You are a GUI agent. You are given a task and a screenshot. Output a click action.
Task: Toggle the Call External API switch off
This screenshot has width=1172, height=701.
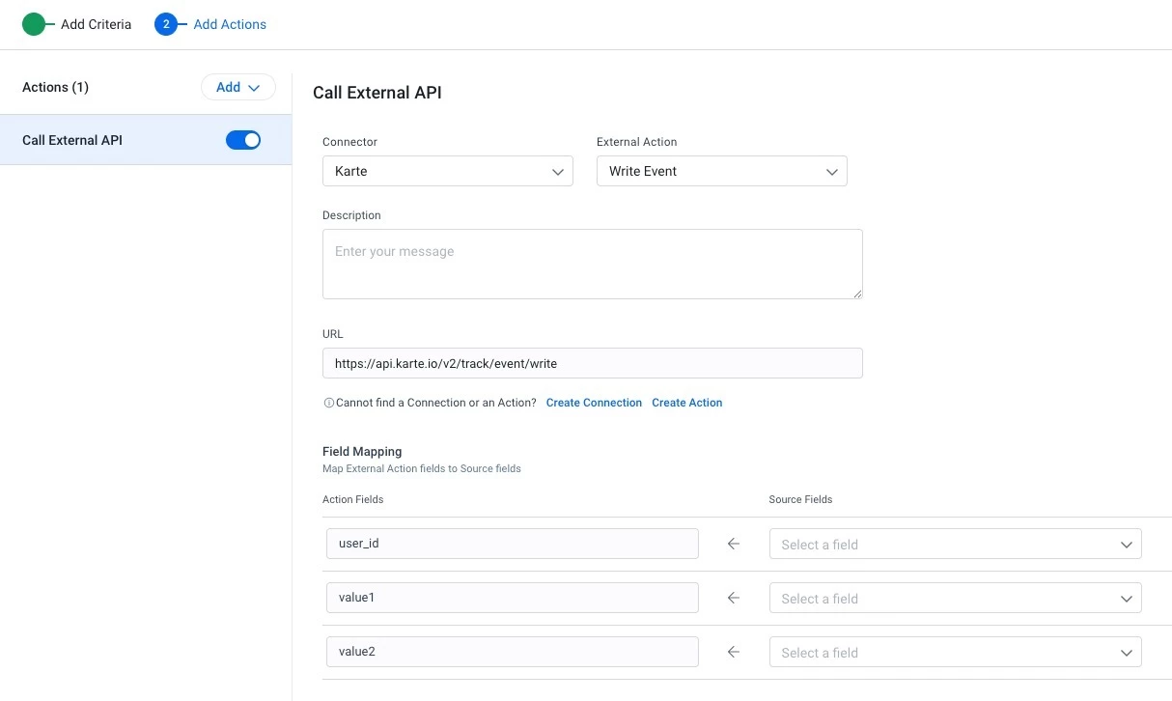pos(243,140)
